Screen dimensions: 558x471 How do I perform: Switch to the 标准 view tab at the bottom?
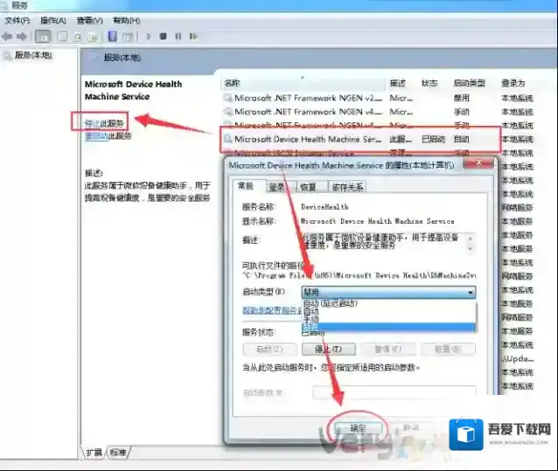click(118, 452)
